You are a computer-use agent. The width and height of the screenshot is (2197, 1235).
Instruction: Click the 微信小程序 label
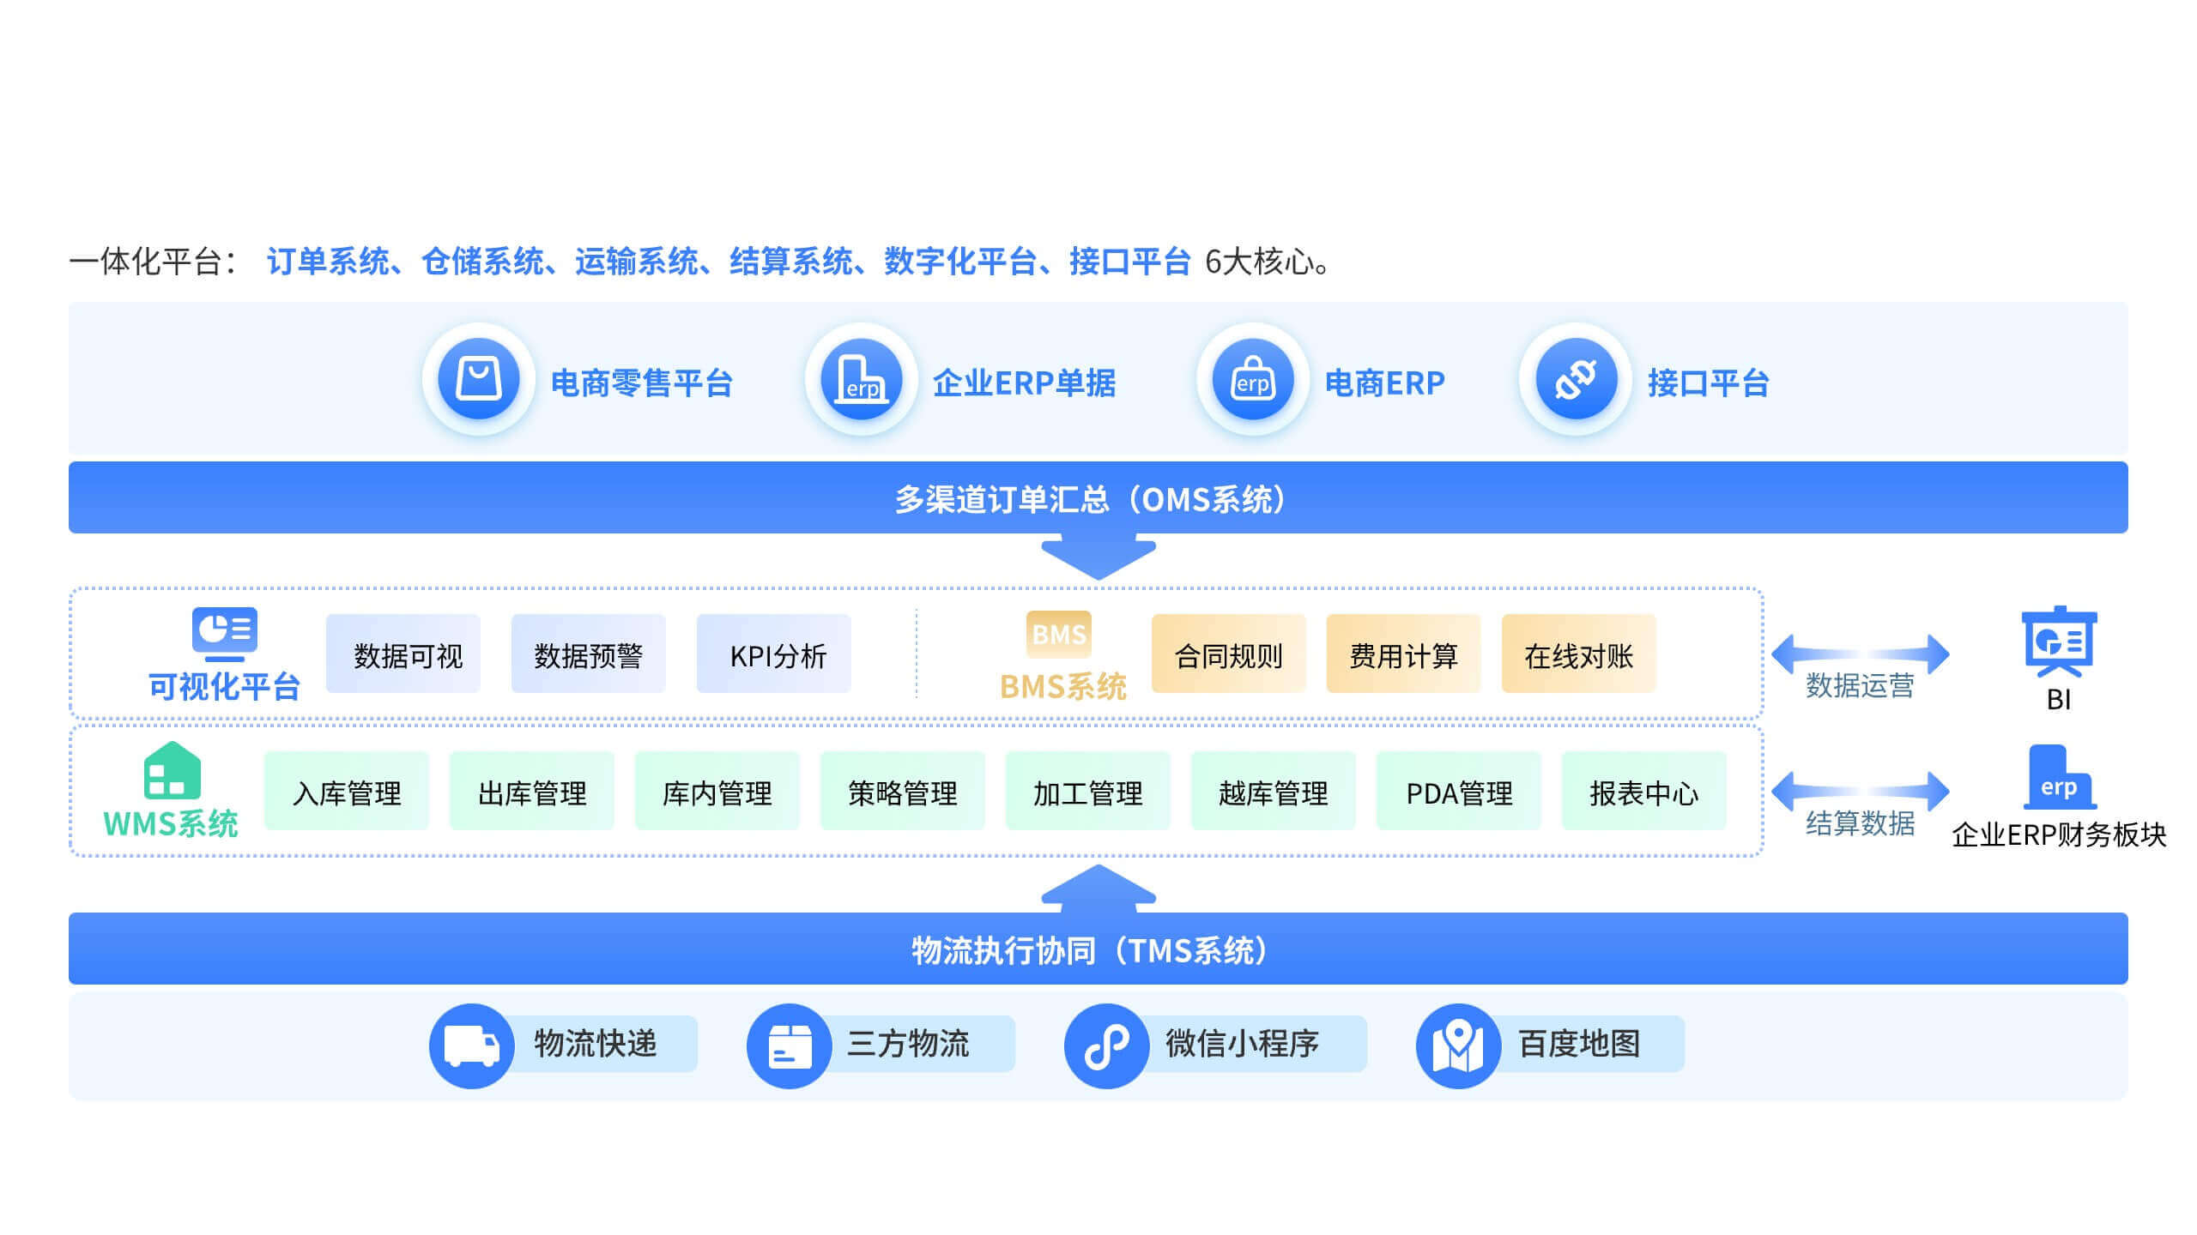tap(1242, 1044)
